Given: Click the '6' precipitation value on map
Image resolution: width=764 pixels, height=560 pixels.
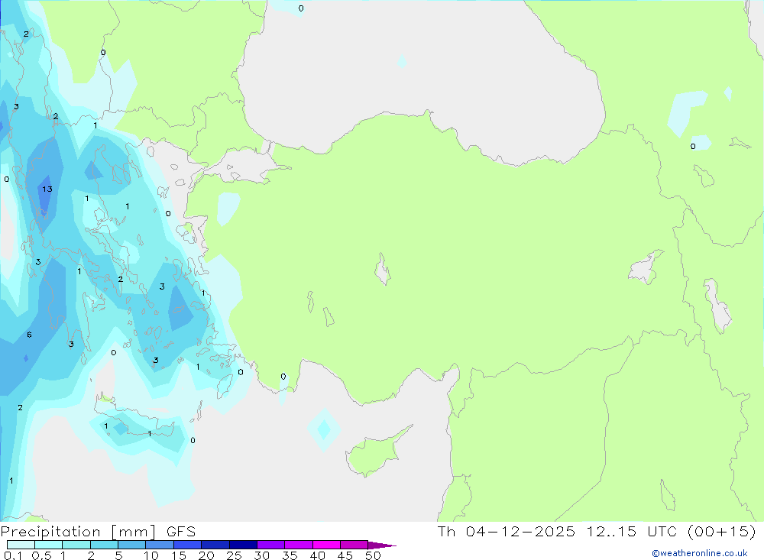Looking at the screenshot, I should (x=29, y=335).
